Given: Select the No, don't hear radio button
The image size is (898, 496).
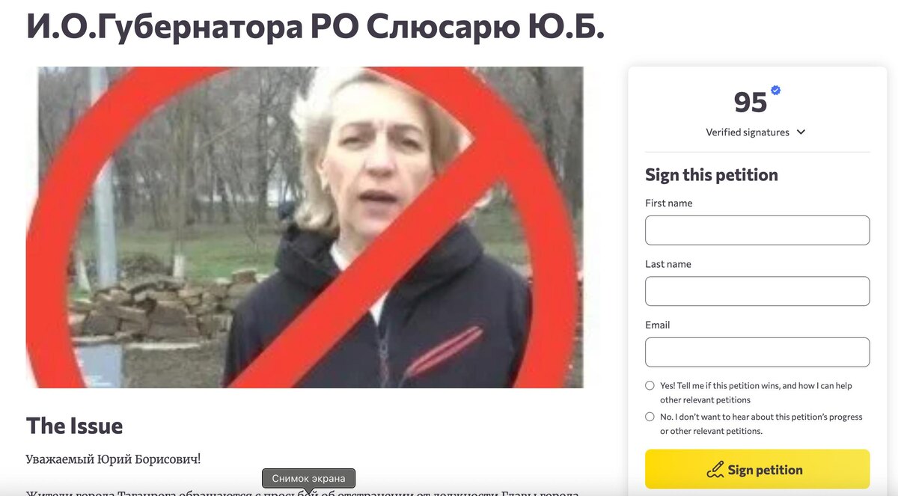Looking at the screenshot, I should [x=650, y=417].
